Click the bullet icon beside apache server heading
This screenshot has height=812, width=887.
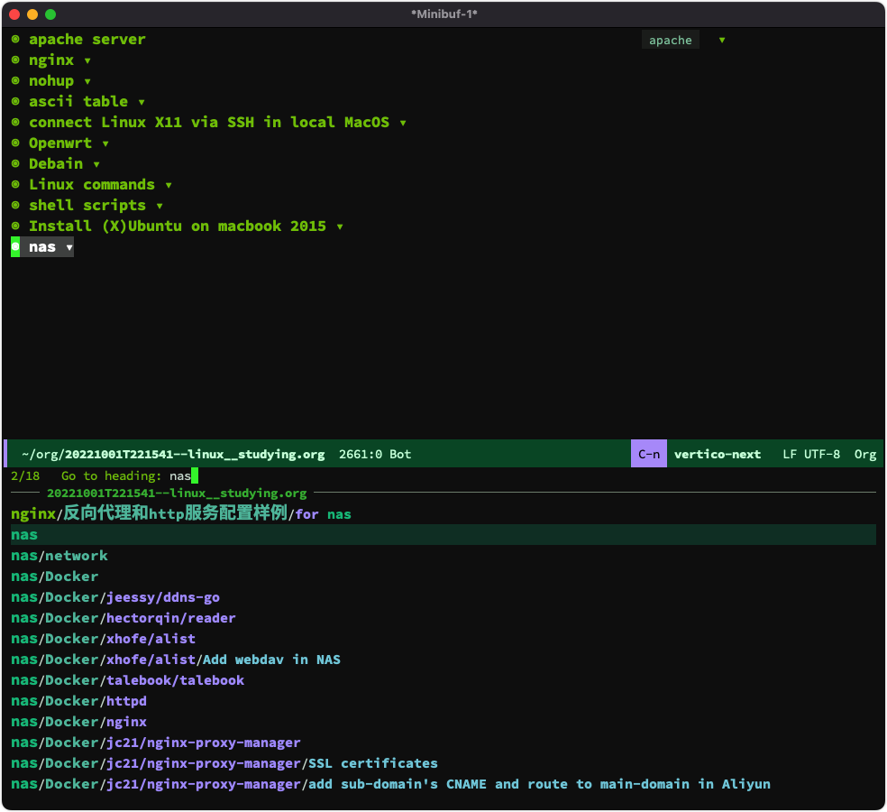tap(16, 39)
